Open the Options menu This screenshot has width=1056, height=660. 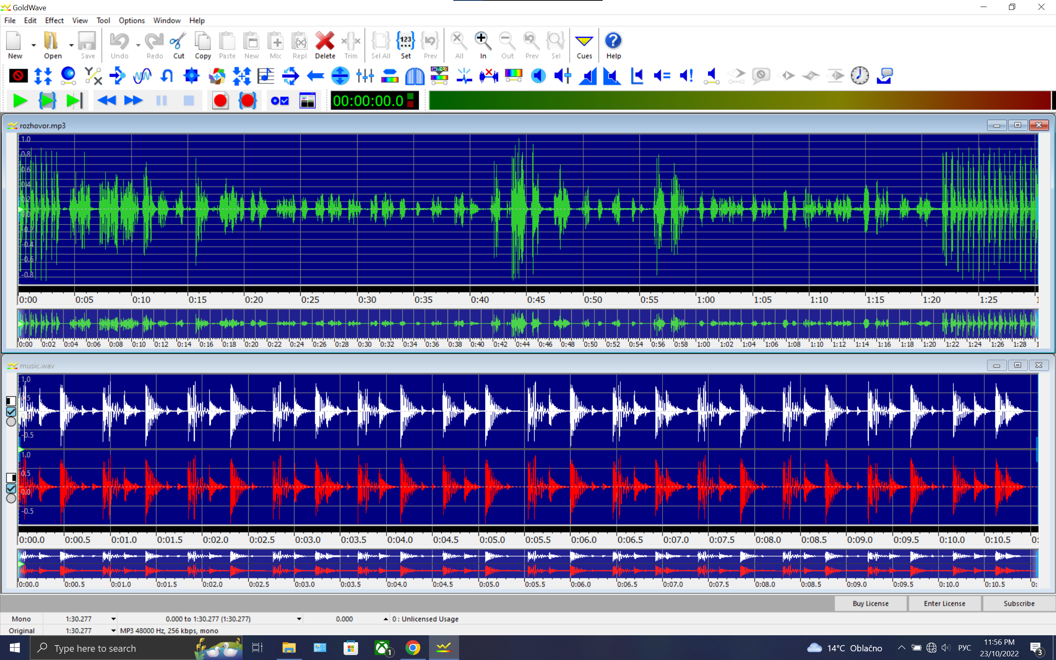coord(131,21)
